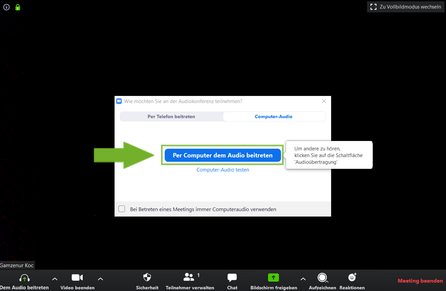Click the green Bildschirm freigeben icon
Screen dimensions: 446x291
(273, 278)
